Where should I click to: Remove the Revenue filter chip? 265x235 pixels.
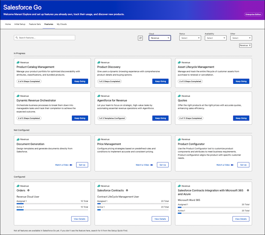click(250, 45)
